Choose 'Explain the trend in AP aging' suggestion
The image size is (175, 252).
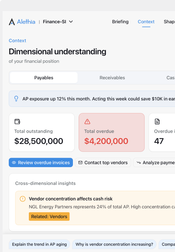40,244
